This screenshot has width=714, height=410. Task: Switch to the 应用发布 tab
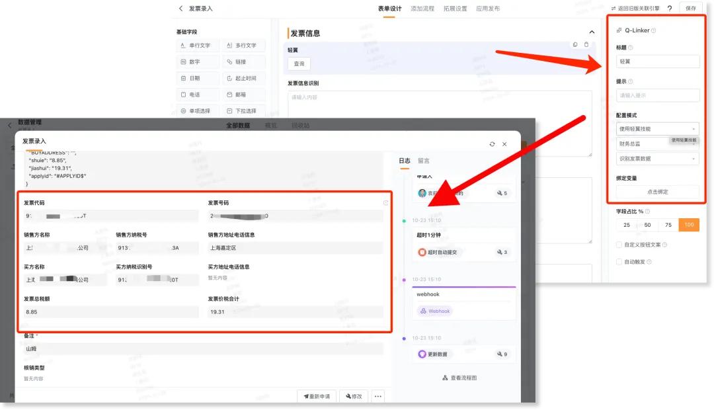click(488, 9)
